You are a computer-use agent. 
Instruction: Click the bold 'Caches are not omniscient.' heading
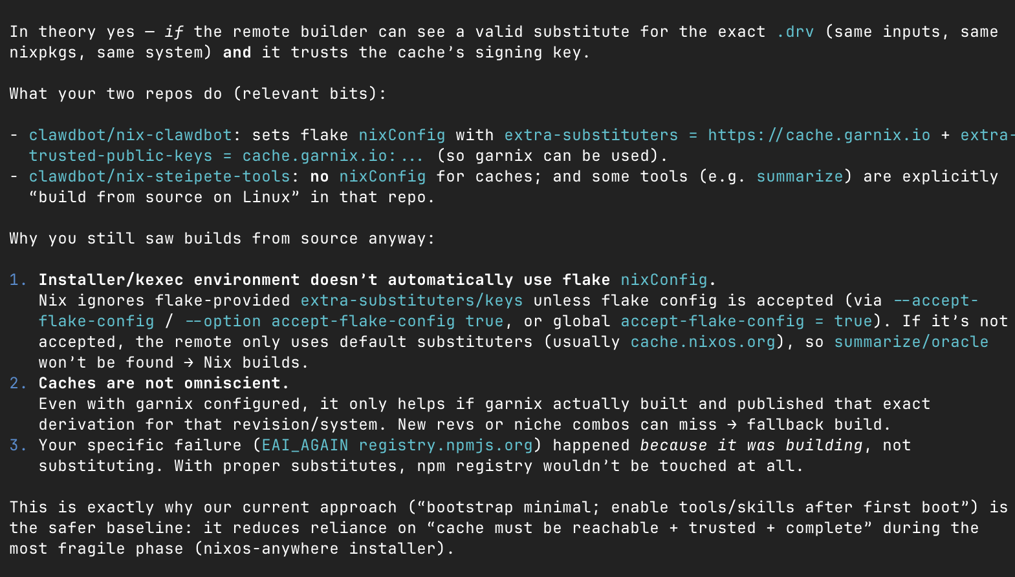pos(164,383)
